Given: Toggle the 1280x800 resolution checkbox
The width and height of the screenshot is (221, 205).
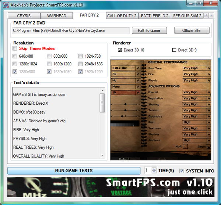Looking at the screenshot, I should click(15, 72).
